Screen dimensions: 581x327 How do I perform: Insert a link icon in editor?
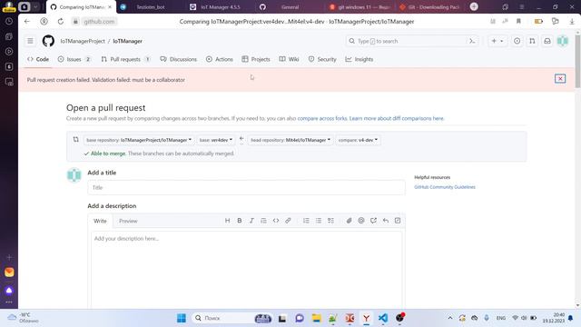[288, 221]
